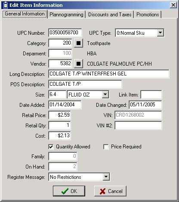This screenshot has width=179, height=202.
Task: Click the red X Cancel icon
Action: click(x=102, y=191)
